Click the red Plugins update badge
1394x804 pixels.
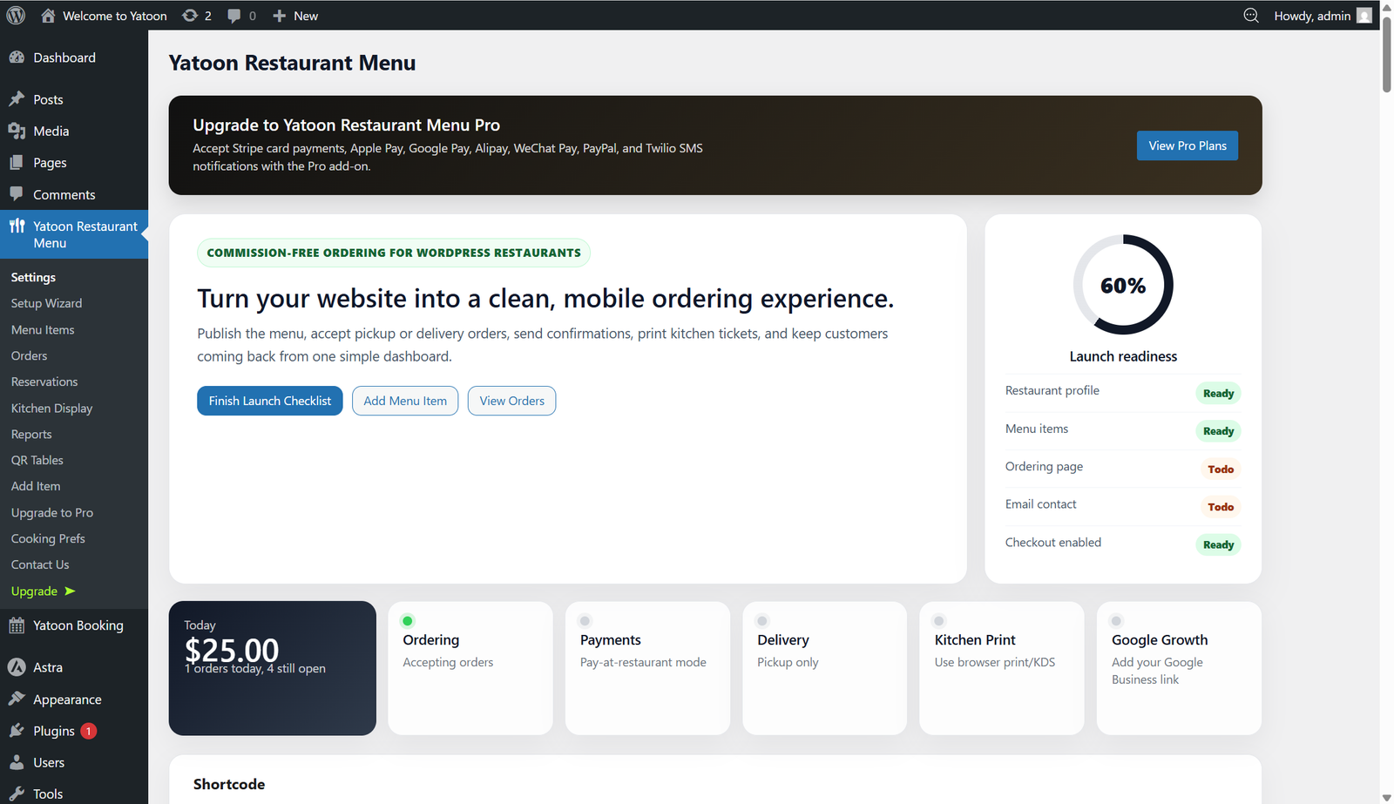tap(88, 731)
